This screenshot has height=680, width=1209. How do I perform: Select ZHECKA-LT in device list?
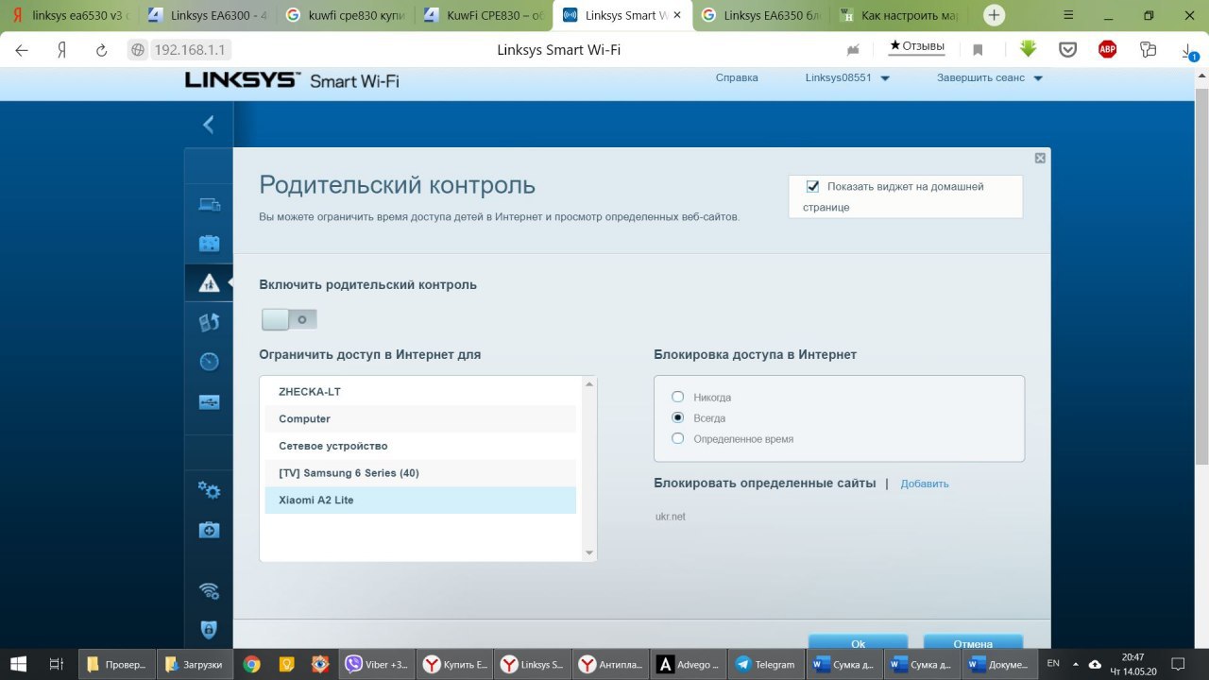[x=420, y=391]
